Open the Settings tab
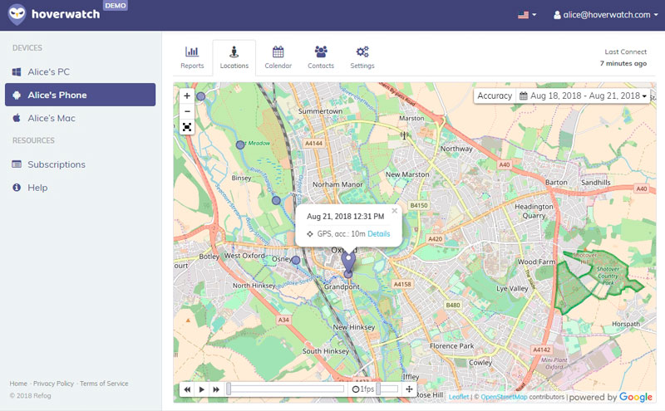This screenshot has height=411, width=665. pos(362,57)
